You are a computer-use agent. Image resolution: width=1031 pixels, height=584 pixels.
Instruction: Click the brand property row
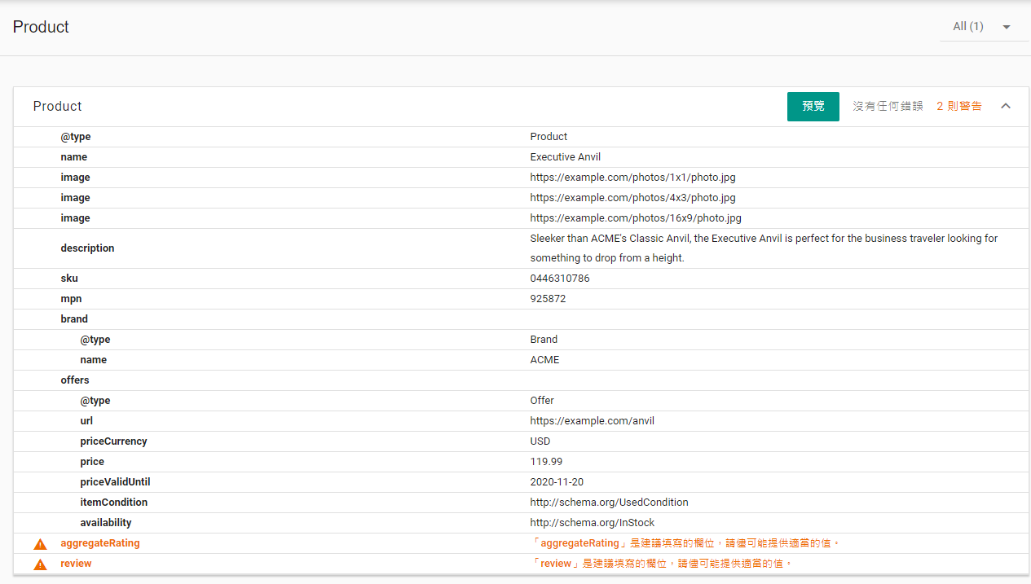point(74,319)
